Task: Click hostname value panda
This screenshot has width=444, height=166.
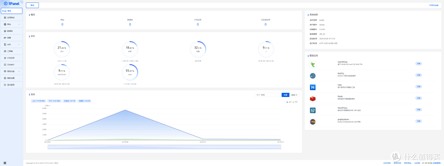Action: (x=321, y=20)
